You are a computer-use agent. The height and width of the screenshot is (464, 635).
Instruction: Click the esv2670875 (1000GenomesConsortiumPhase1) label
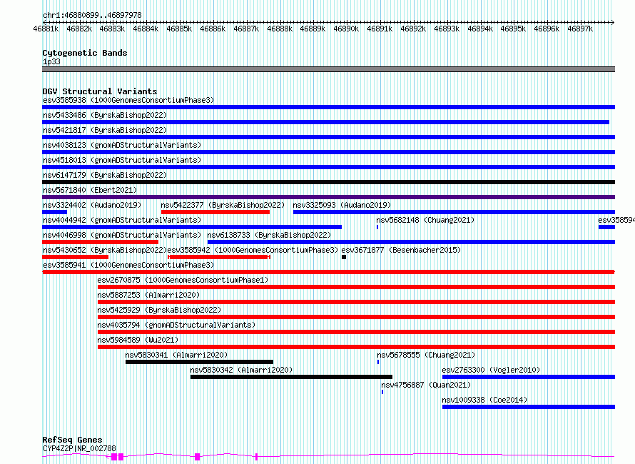click(x=183, y=280)
